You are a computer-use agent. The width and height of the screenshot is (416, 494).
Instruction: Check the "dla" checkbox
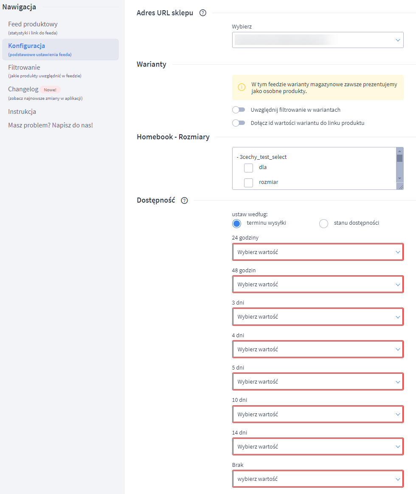[x=249, y=167]
